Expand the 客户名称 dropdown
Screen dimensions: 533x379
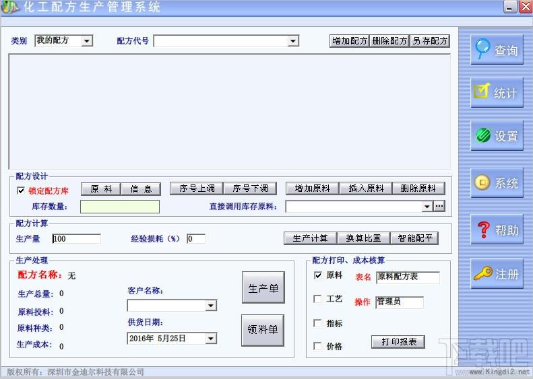(x=211, y=306)
